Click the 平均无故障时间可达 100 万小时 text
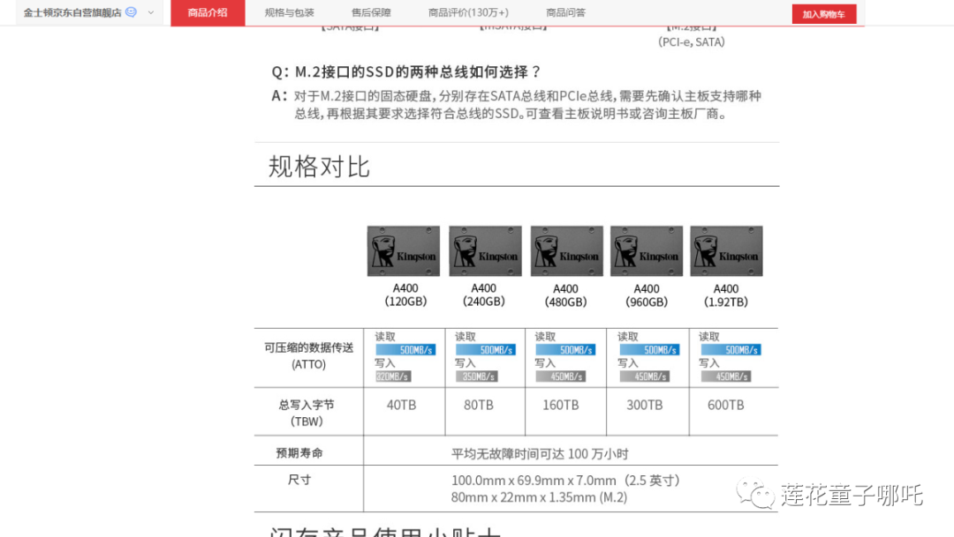 tap(540, 454)
